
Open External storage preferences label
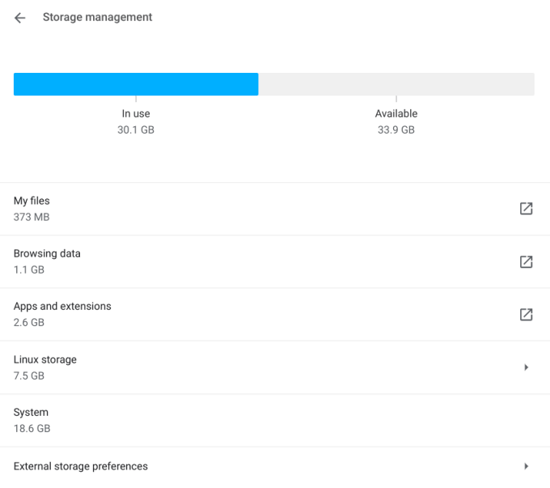click(81, 466)
